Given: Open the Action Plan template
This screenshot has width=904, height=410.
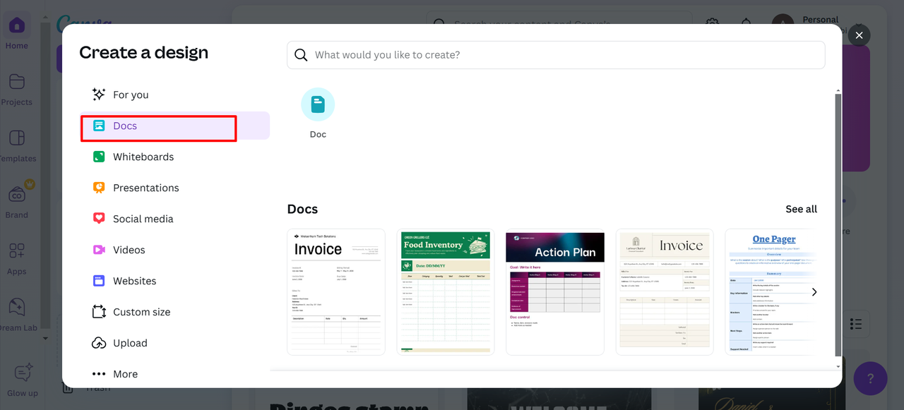Looking at the screenshot, I should click(555, 291).
